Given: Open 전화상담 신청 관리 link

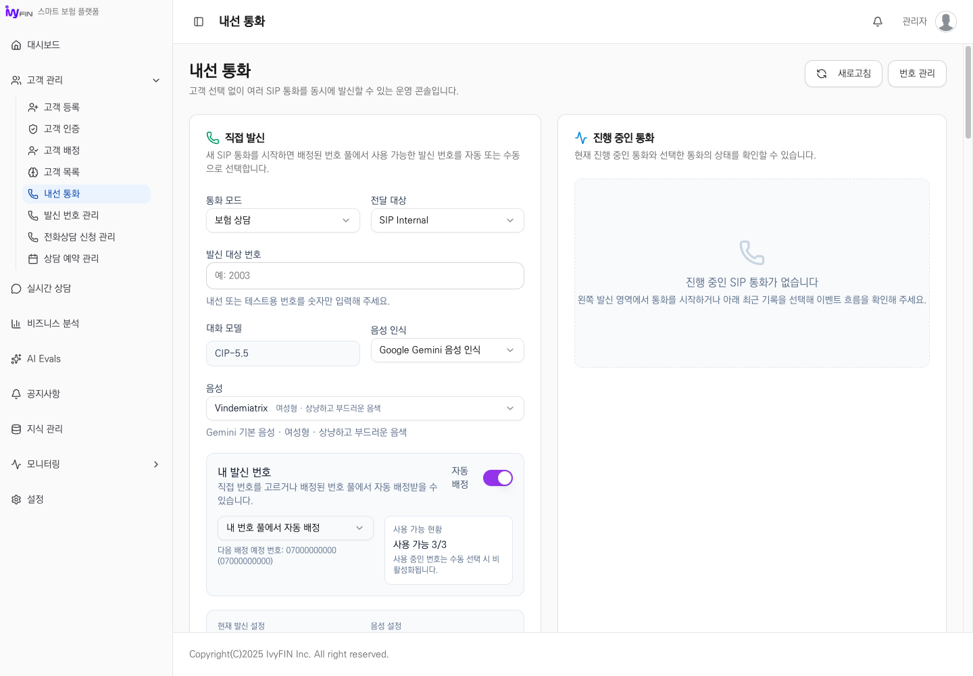Looking at the screenshot, I should (x=86, y=237).
